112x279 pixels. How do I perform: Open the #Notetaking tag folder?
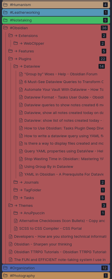pos(56,20)
